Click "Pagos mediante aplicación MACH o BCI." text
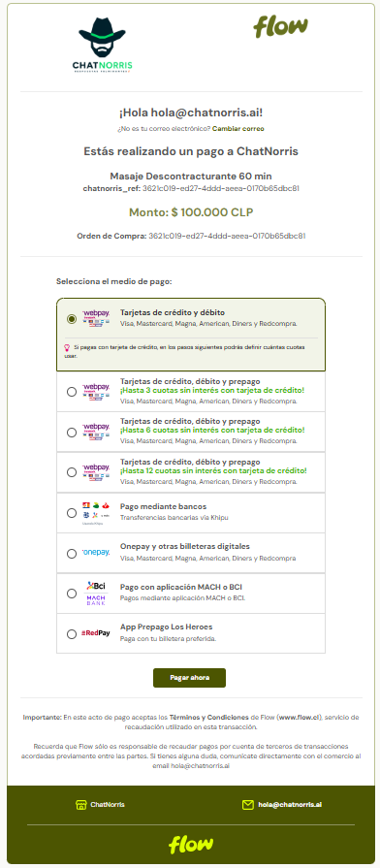The width and height of the screenshot is (380, 868). 182,597
